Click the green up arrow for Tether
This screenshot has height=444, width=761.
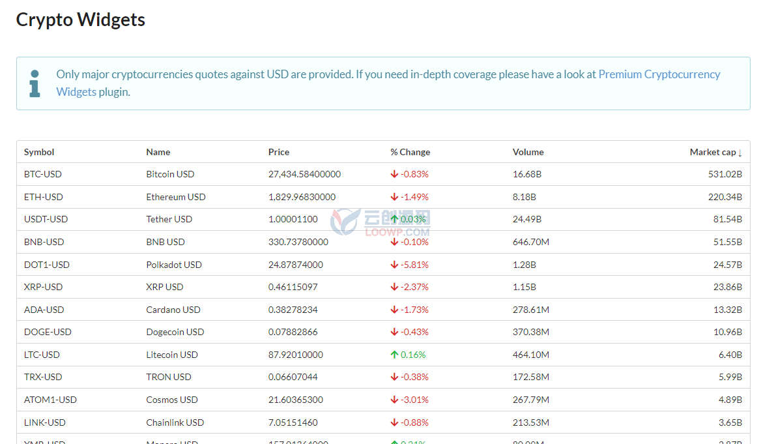click(x=394, y=219)
